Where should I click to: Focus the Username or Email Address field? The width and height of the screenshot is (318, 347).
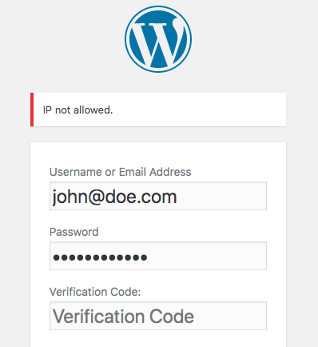tap(158, 196)
